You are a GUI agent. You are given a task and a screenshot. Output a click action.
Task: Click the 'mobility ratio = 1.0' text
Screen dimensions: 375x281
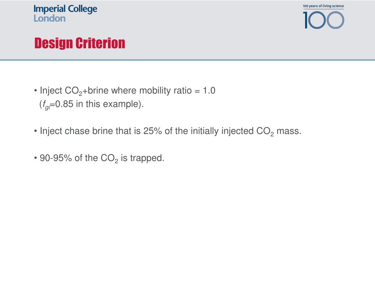pyautogui.click(x=177, y=91)
